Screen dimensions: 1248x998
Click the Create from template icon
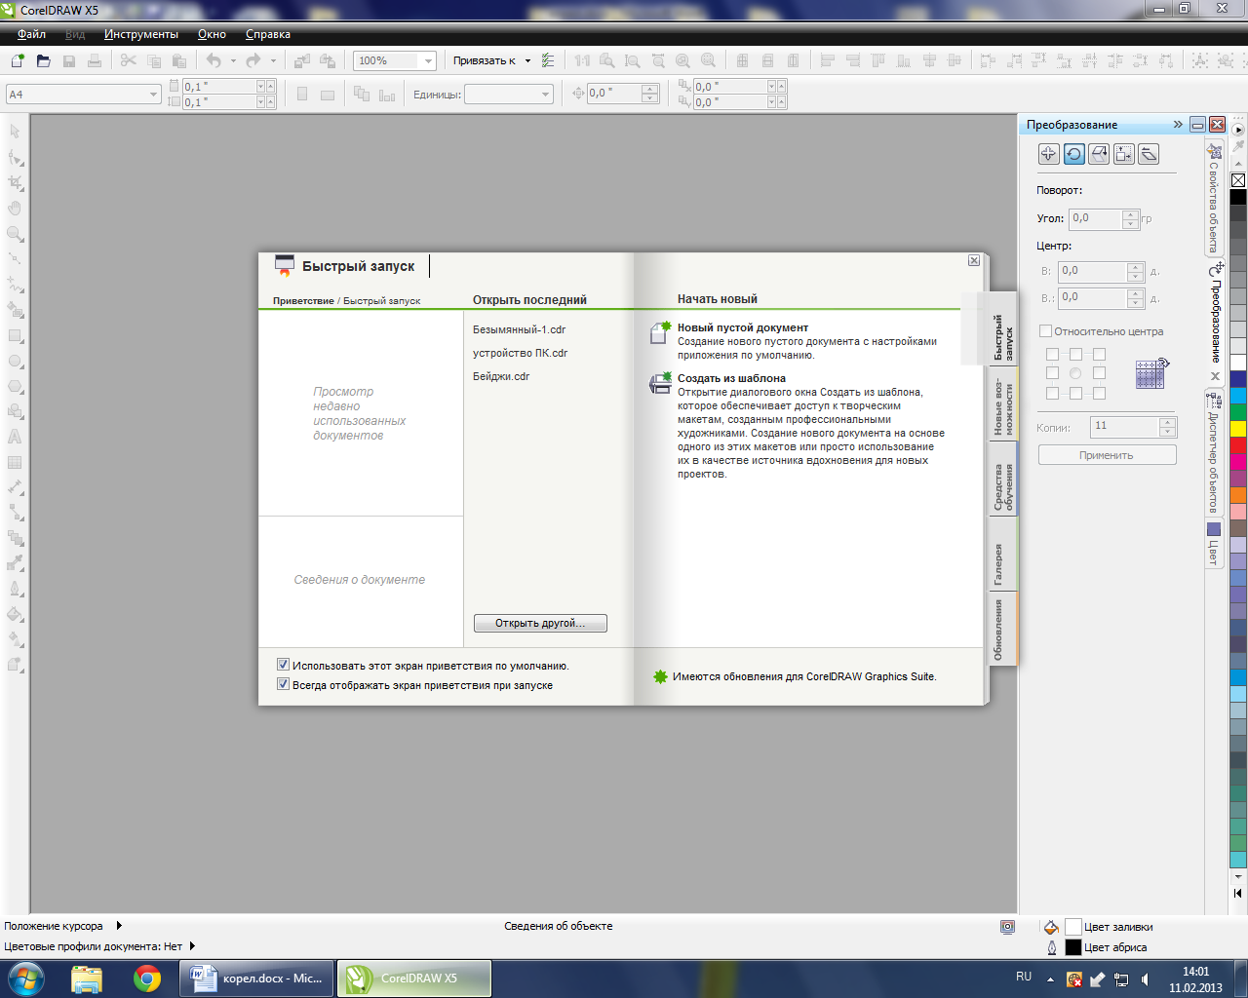[660, 383]
